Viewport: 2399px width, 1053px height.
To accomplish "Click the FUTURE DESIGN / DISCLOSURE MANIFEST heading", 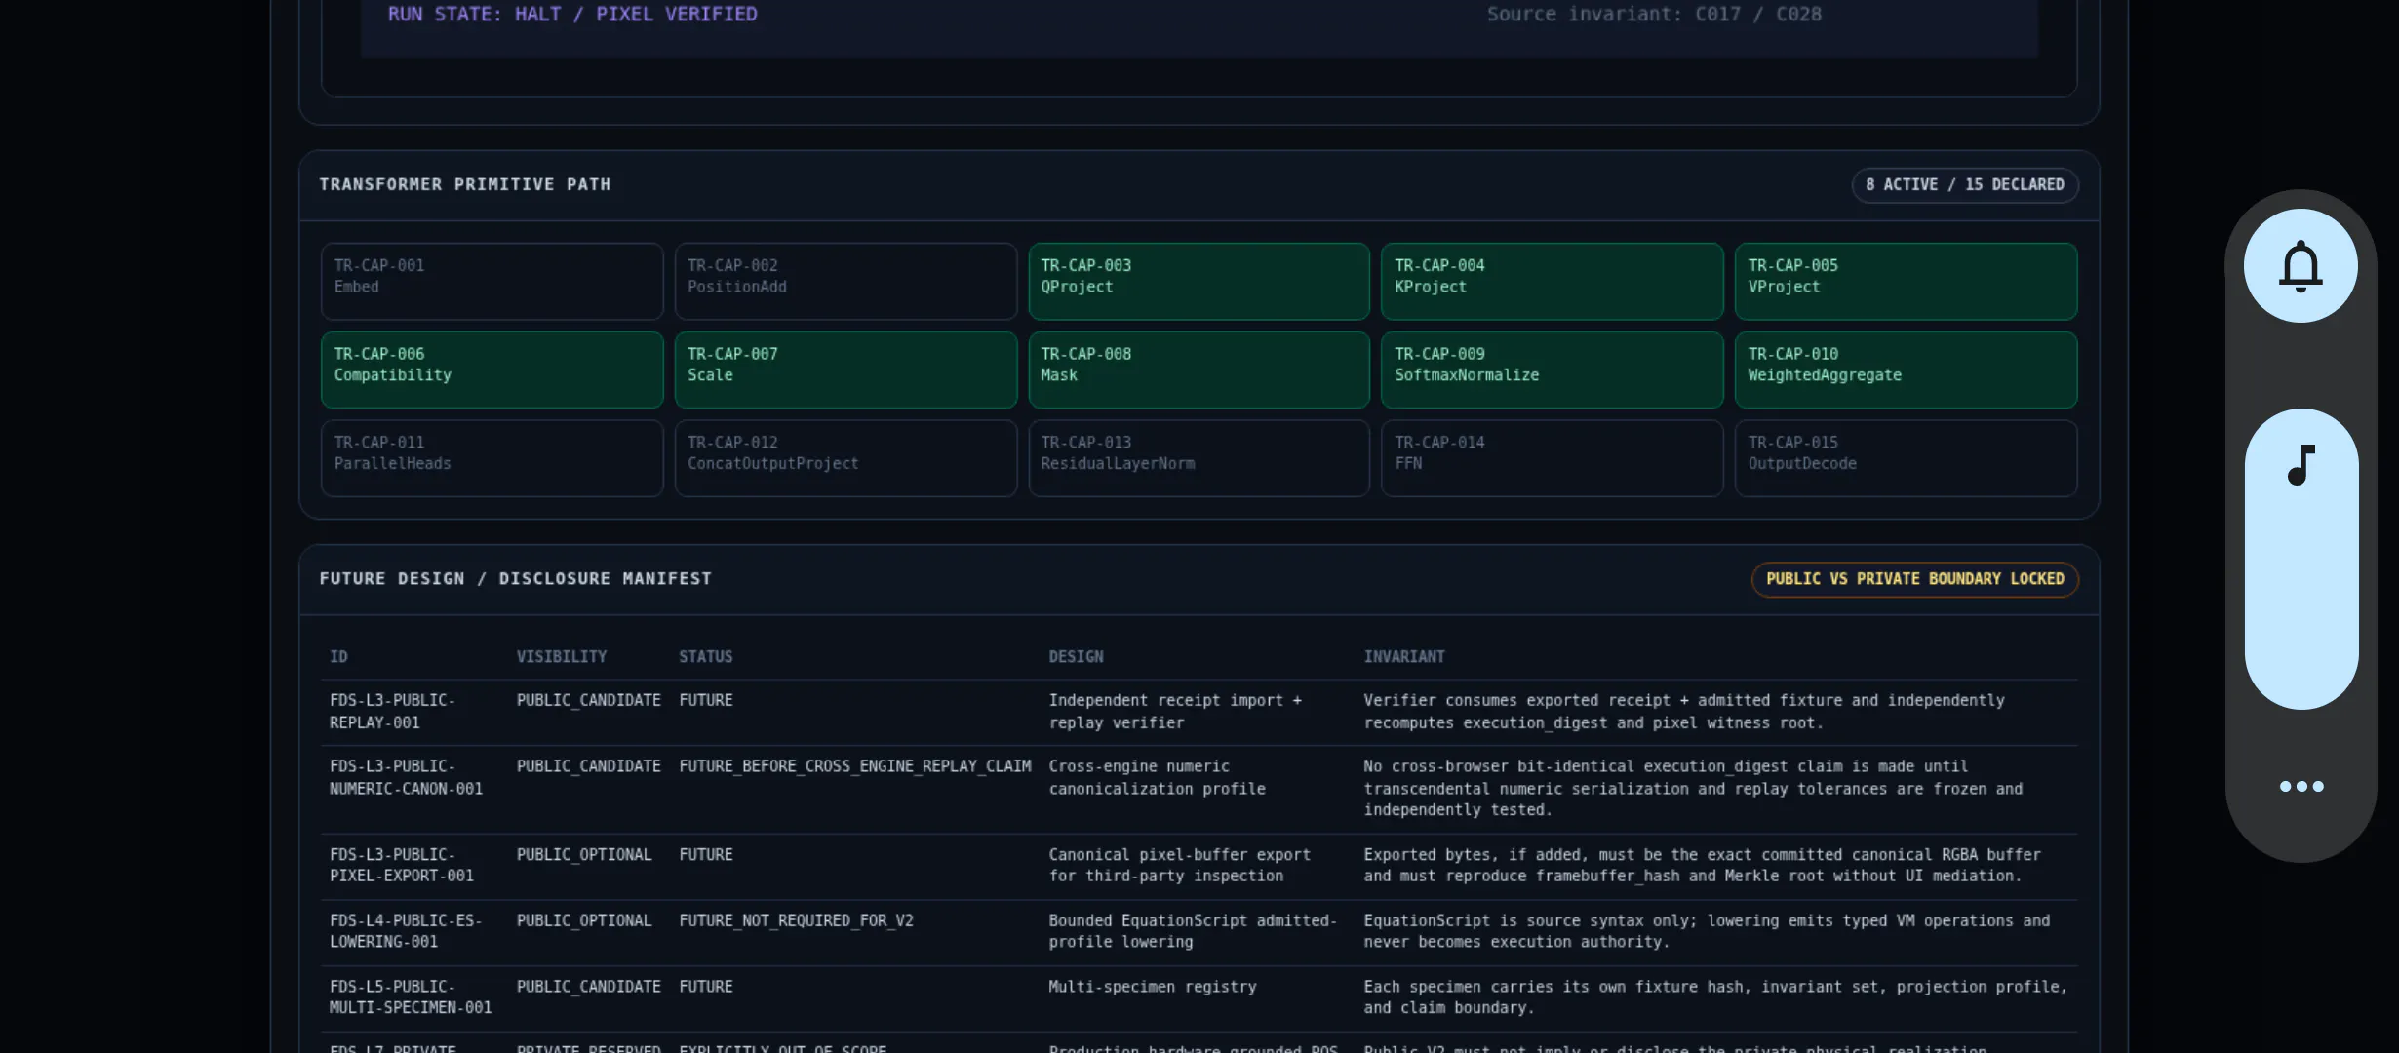I will pyautogui.click(x=516, y=578).
